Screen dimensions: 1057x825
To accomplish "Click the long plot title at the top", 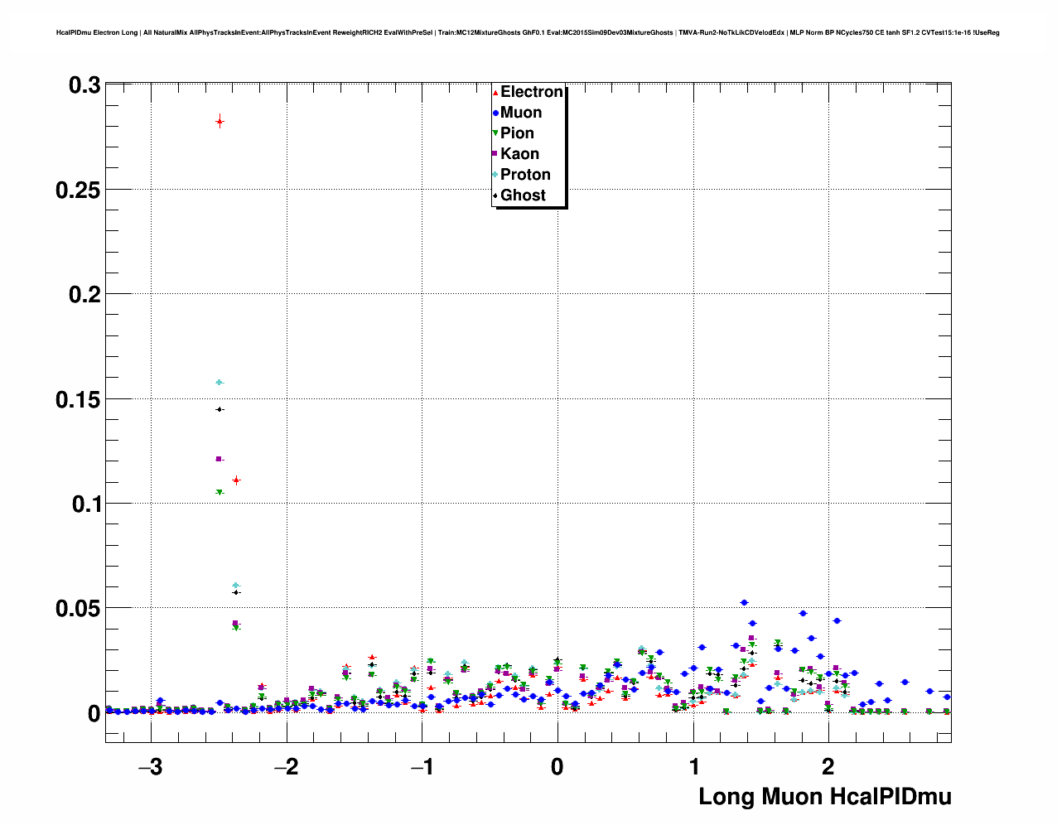I will (x=528, y=32).
